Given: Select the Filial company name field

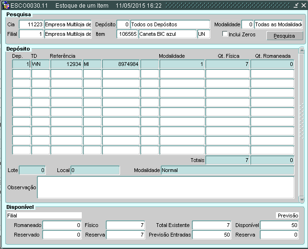Looking at the screenshot, I should (x=68, y=34).
